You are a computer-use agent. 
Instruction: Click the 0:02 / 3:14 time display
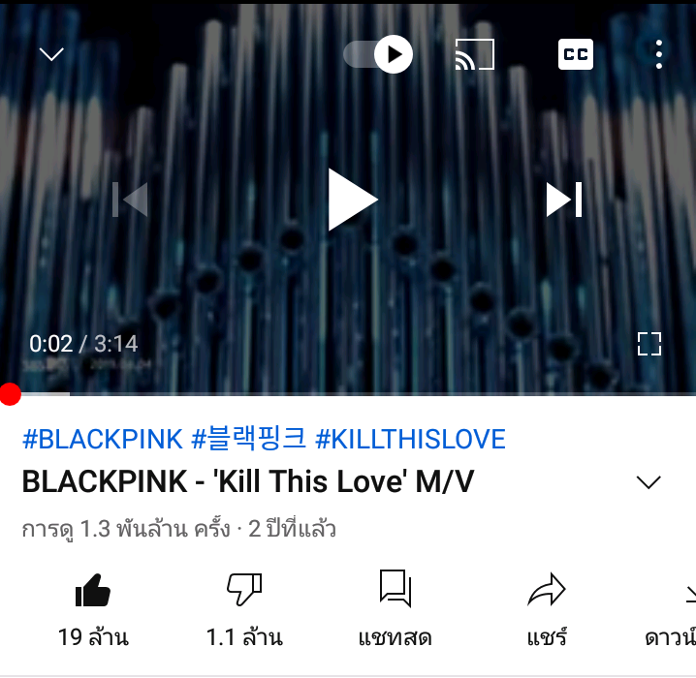[x=83, y=344]
